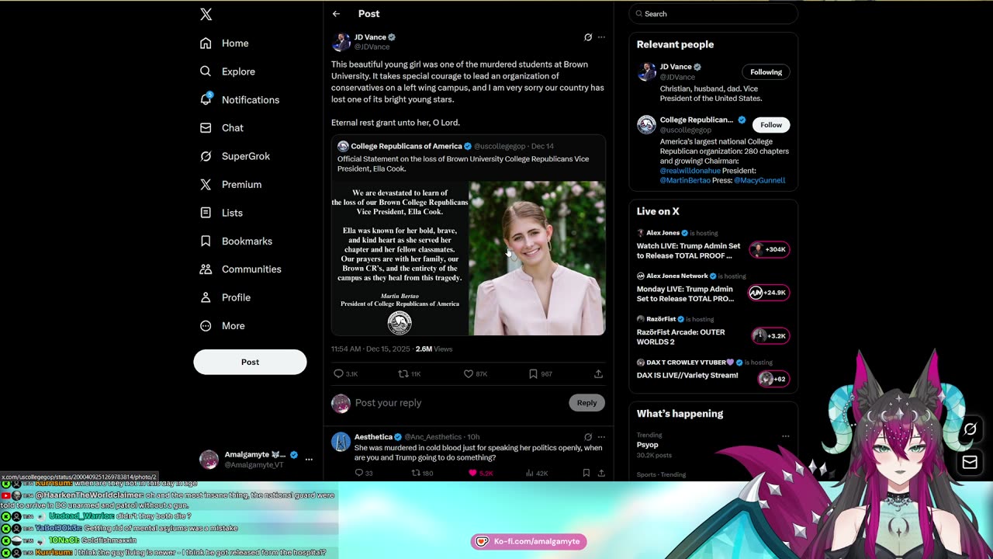The width and height of the screenshot is (993, 559).
Task: Open more options on Aesthetica reply
Action: (601, 437)
